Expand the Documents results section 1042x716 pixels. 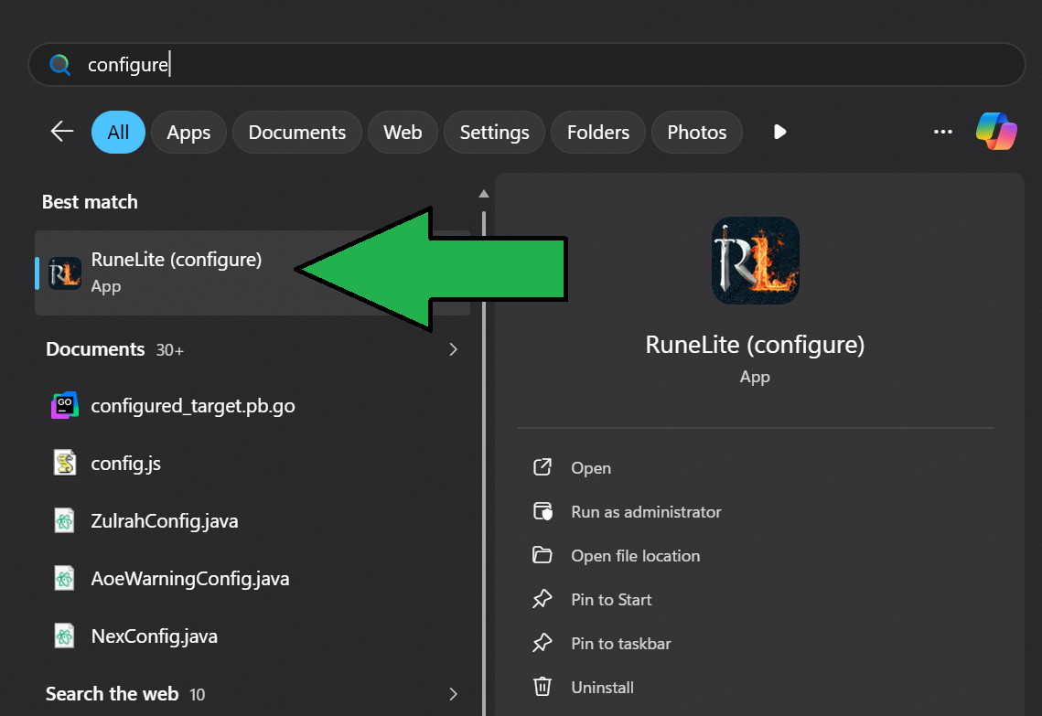[x=453, y=349]
